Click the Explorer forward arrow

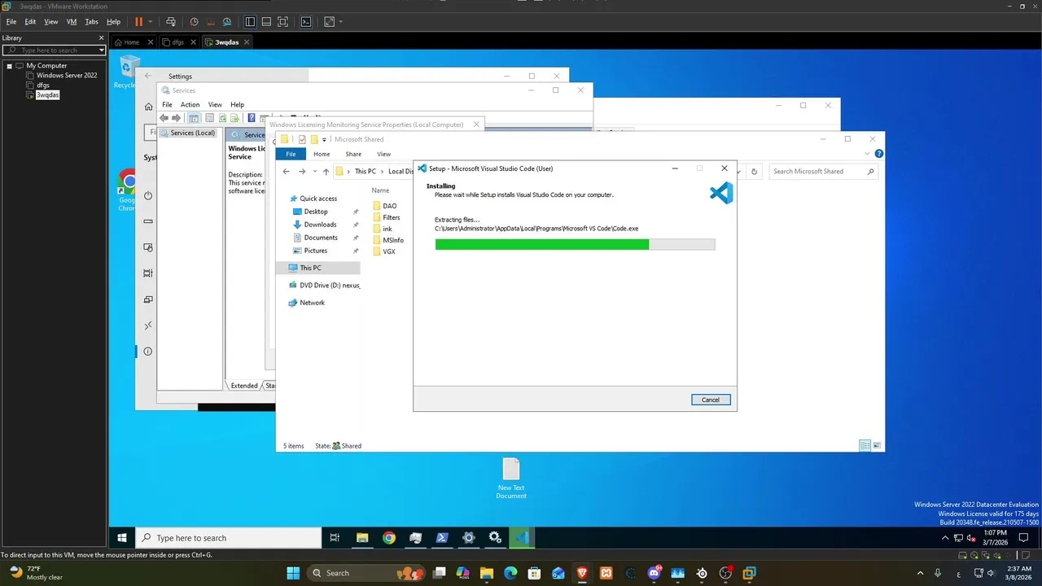302,172
